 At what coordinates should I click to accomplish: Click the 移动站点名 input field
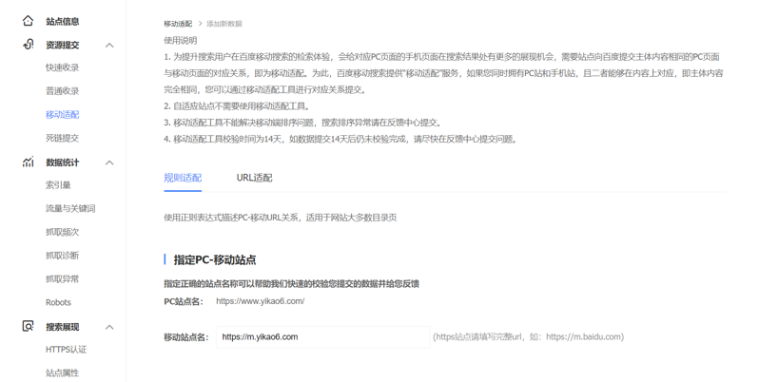(x=321, y=336)
